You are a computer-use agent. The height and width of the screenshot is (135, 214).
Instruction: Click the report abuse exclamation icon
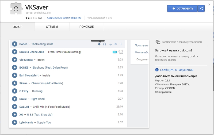(157, 70)
